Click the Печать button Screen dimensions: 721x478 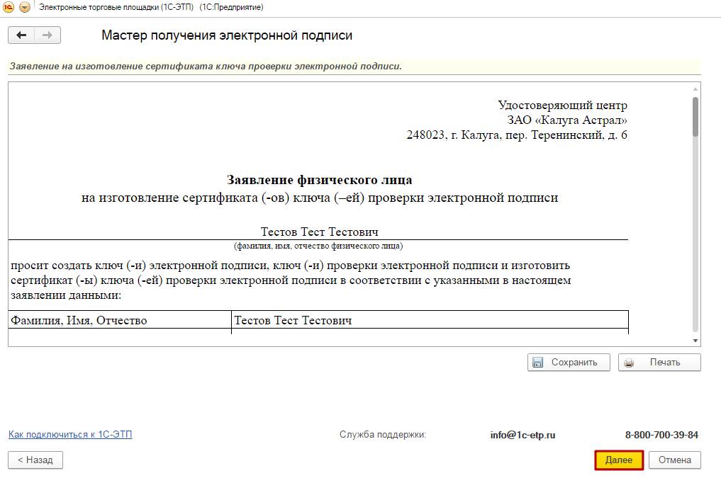coord(659,363)
